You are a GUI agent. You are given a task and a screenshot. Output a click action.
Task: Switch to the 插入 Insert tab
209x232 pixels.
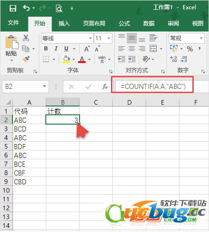(64, 24)
